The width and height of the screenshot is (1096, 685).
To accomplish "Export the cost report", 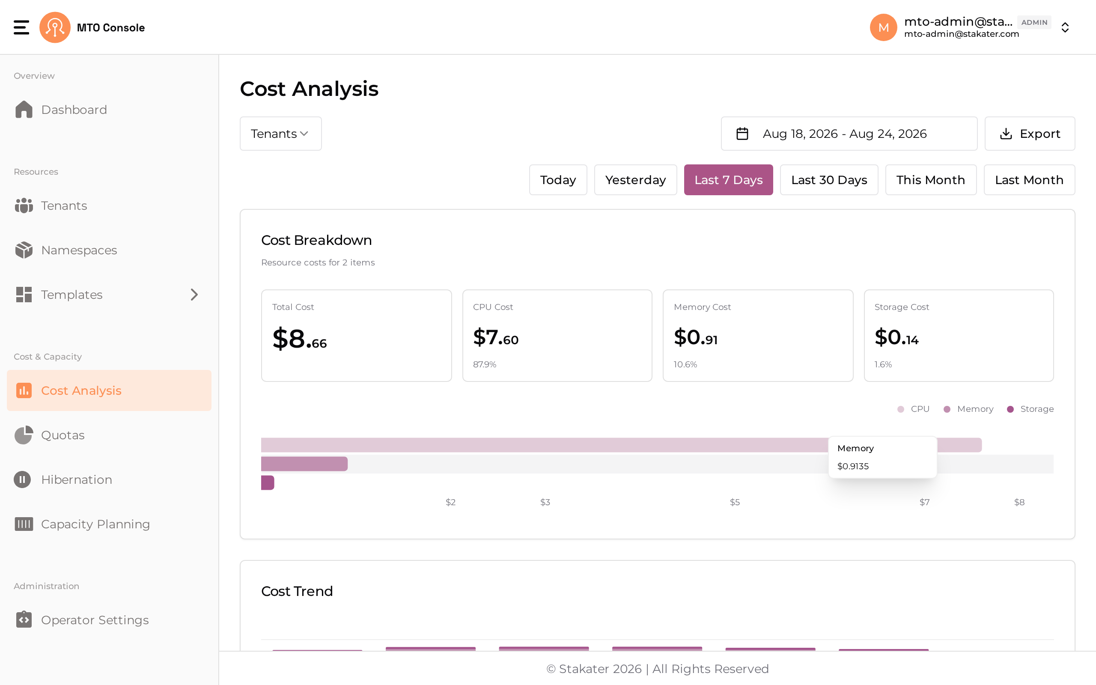I will pos(1029,134).
